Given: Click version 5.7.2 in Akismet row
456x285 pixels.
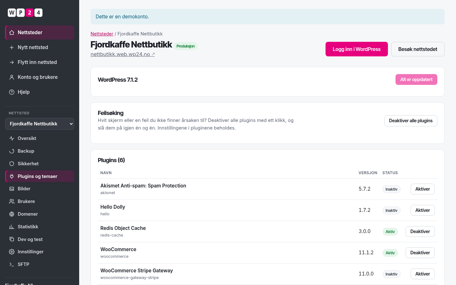Looking at the screenshot, I should pyautogui.click(x=364, y=189).
